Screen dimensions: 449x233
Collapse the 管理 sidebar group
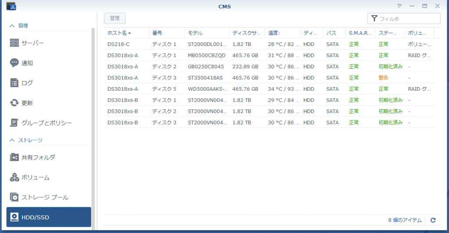12,26
